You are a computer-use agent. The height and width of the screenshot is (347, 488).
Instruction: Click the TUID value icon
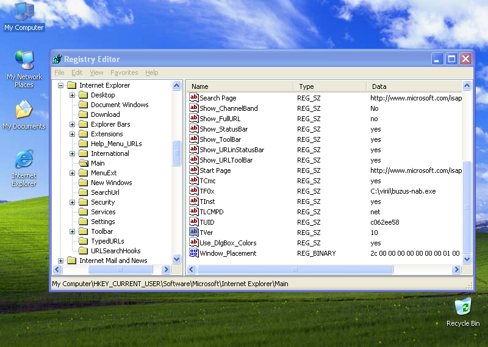[194, 222]
